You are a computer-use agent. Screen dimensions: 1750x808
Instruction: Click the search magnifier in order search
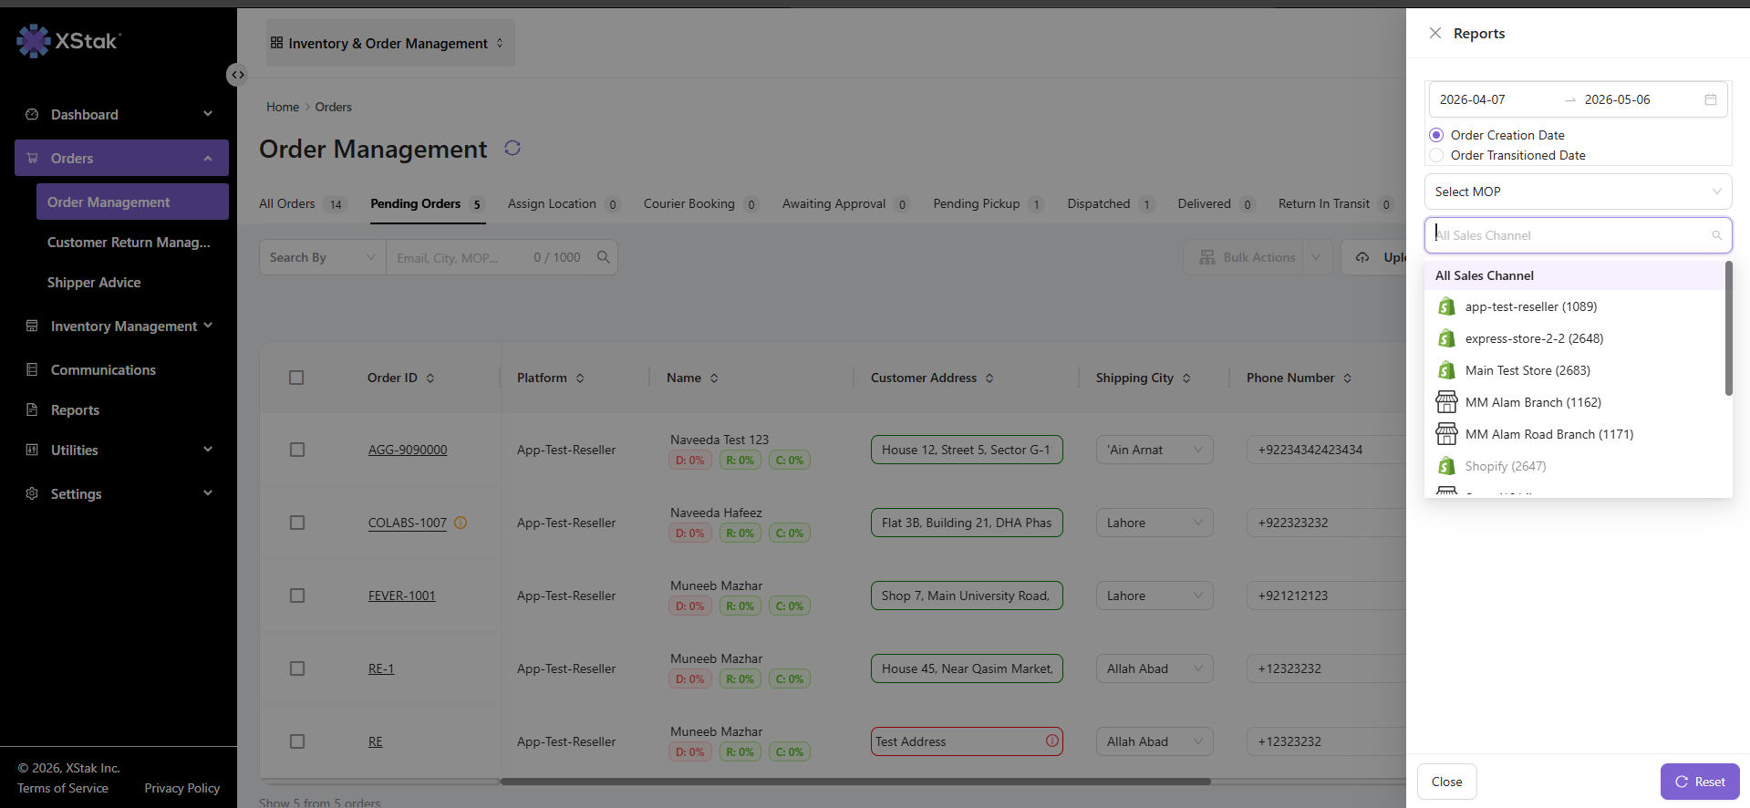tap(603, 257)
